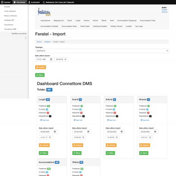Click Salva button in Eventi card
This screenshot has height=176, width=176.
pyautogui.click(x=77, y=153)
